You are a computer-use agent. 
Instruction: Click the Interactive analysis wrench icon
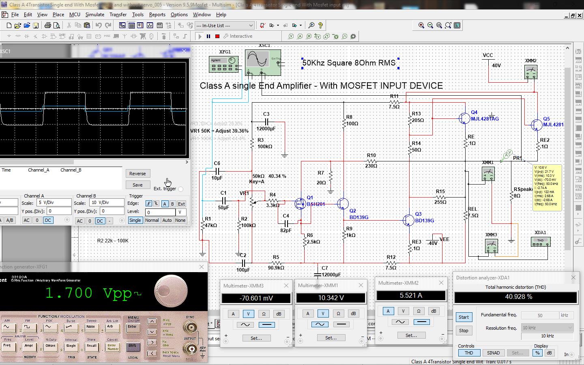[226, 36]
